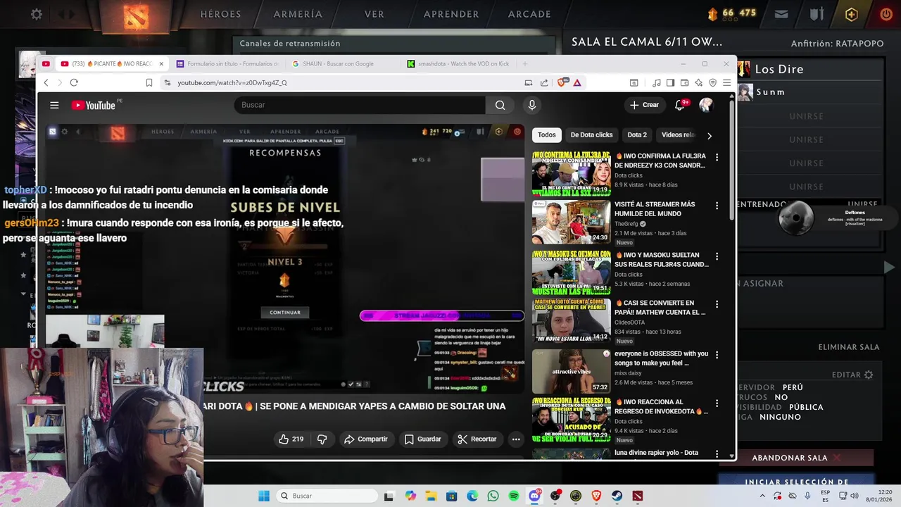Open Steam from the taskbar
901x507 pixels.
[617, 496]
